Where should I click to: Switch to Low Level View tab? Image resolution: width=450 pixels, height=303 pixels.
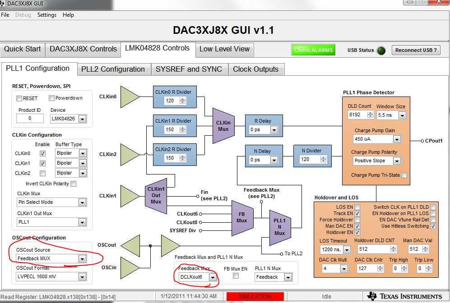pos(225,49)
